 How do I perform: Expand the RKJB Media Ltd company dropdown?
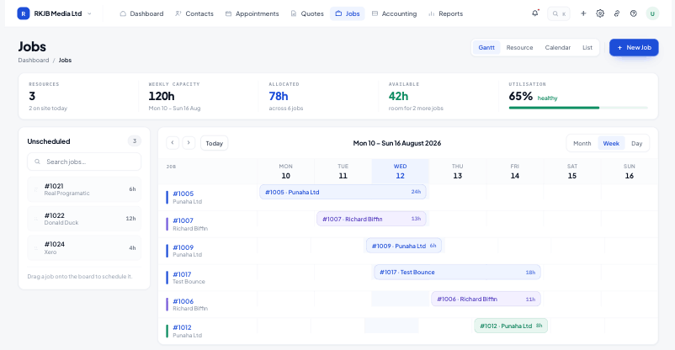89,13
